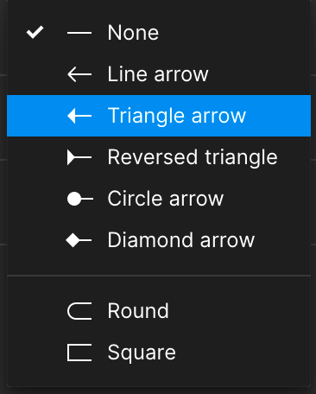
Task: Apply the Square cap option text
Action: (142, 353)
